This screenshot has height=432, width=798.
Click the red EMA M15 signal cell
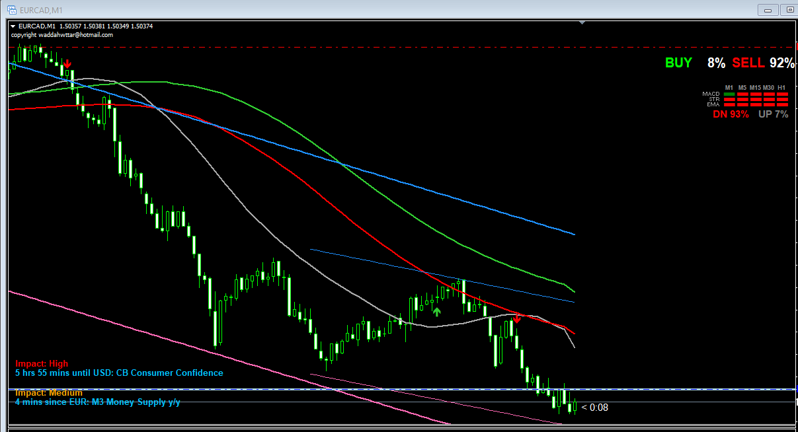pos(756,104)
